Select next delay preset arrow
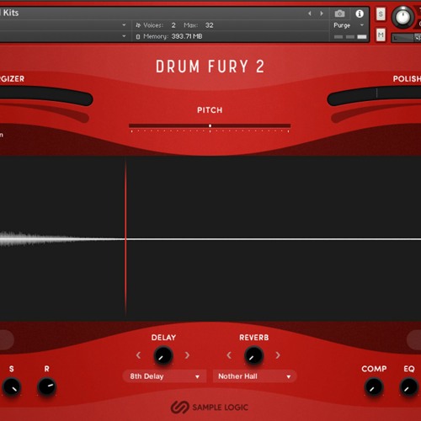421x421 pixels. [x=187, y=355]
